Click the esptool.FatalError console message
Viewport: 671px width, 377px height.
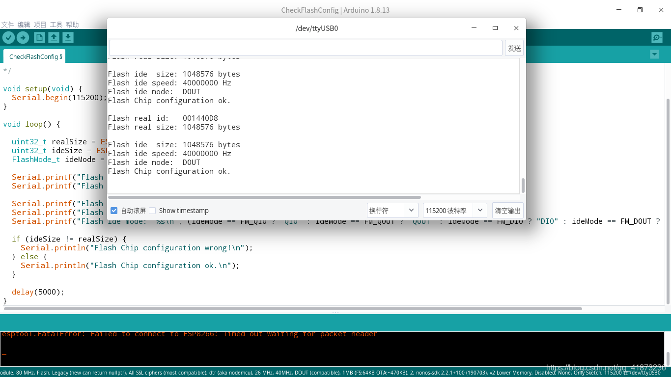(x=189, y=334)
